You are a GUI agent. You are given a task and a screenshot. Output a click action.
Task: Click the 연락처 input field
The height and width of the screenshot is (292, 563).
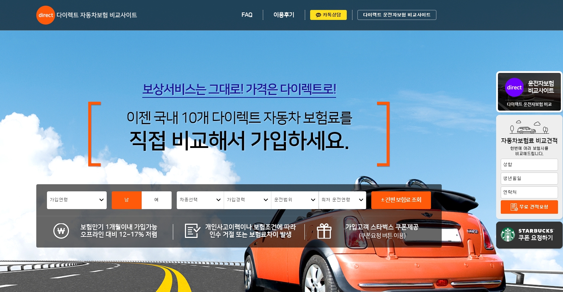click(x=529, y=192)
